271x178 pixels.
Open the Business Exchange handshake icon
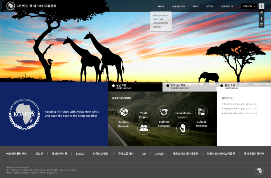(164, 111)
